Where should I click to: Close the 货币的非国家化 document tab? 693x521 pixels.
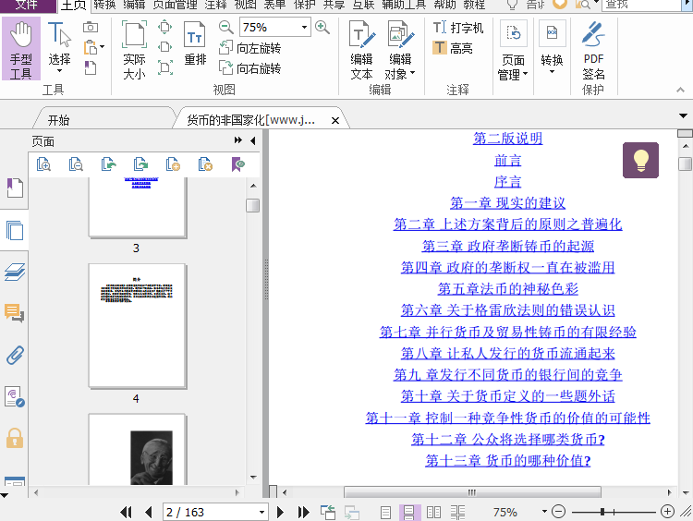coord(335,120)
